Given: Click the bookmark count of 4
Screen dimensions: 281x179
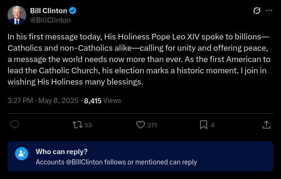Looking at the screenshot, I should tap(212, 125).
